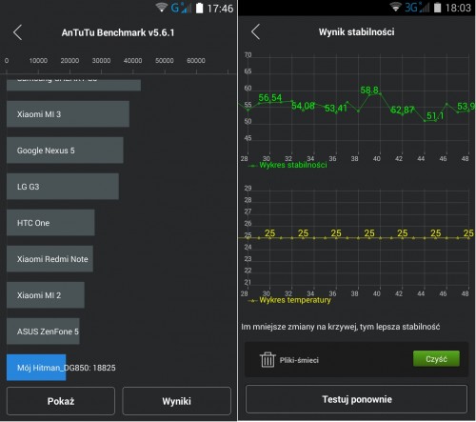Tap the 54.08 stability data label
The image size is (476, 422).
[303, 106]
